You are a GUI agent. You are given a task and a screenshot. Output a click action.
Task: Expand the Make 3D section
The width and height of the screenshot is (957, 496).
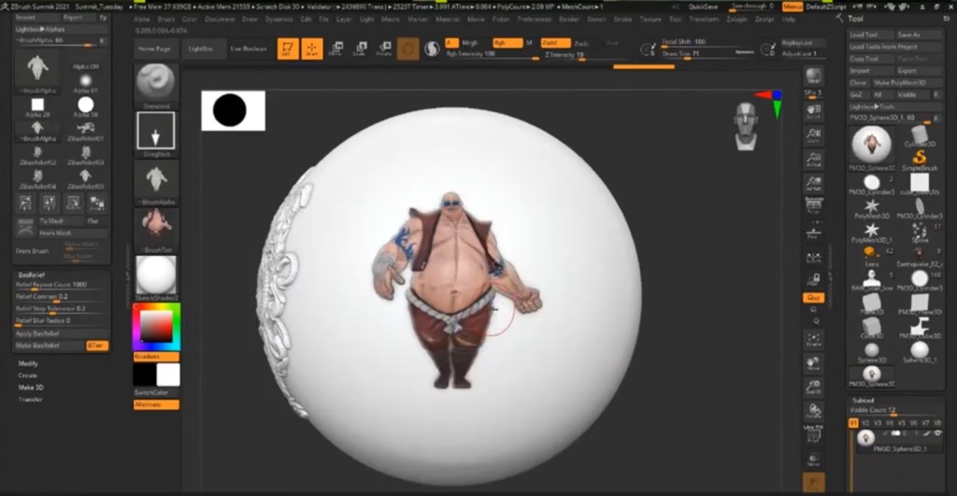(x=31, y=387)
